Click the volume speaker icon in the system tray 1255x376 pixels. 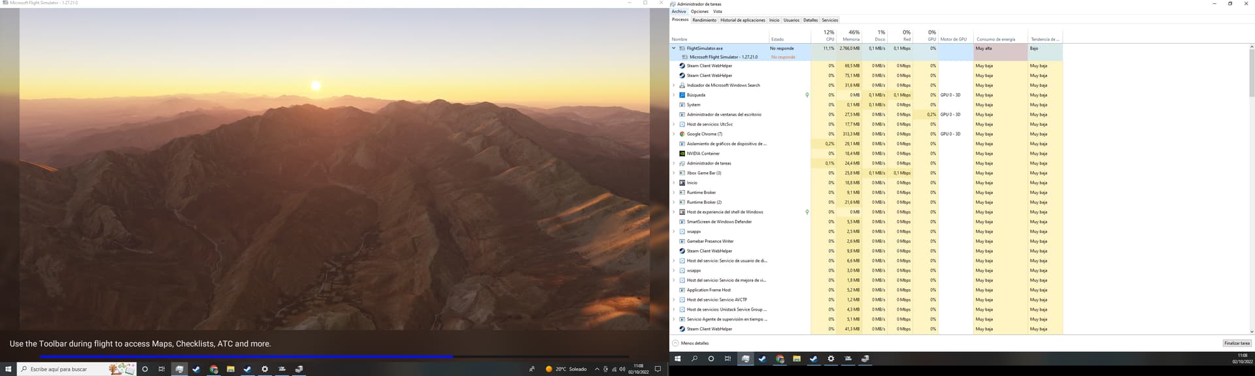click(x=622, y=369)
